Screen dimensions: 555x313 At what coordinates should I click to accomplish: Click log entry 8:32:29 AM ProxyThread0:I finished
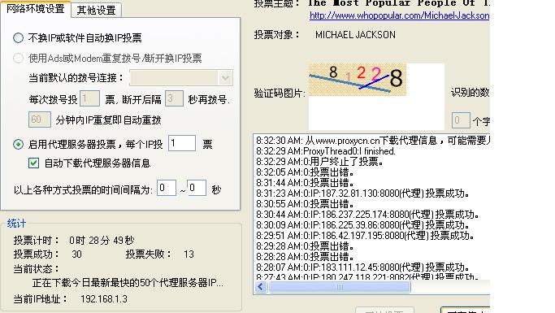(326, 151)
